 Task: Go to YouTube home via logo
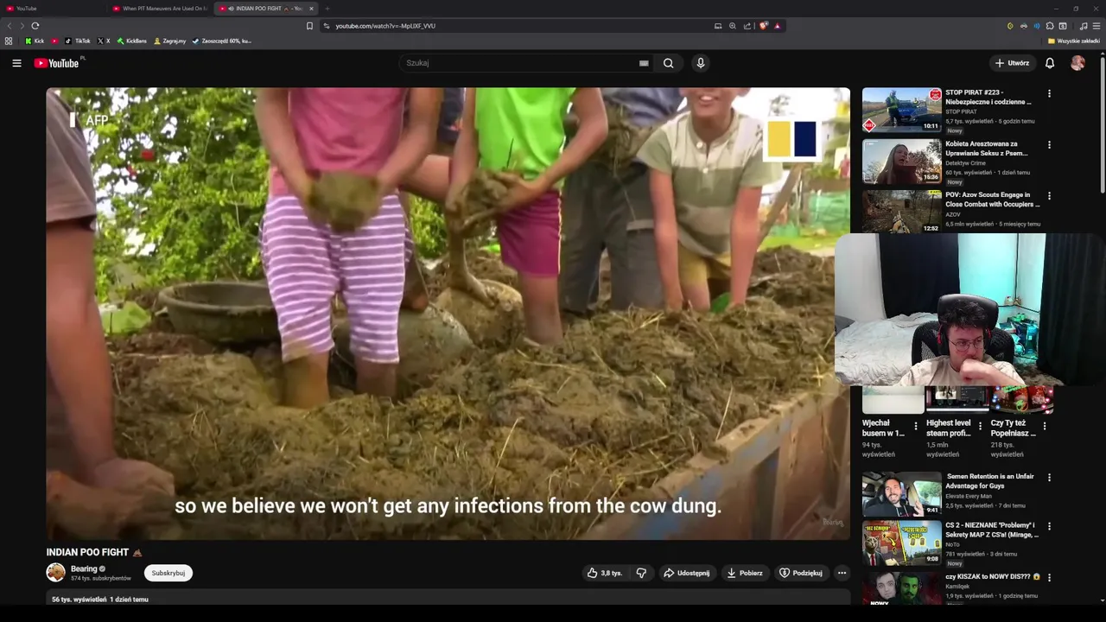click(x=57, y=63)
